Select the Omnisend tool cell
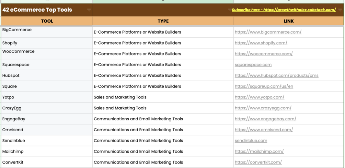Screen dimensions: 345x168 pos(47,130)
